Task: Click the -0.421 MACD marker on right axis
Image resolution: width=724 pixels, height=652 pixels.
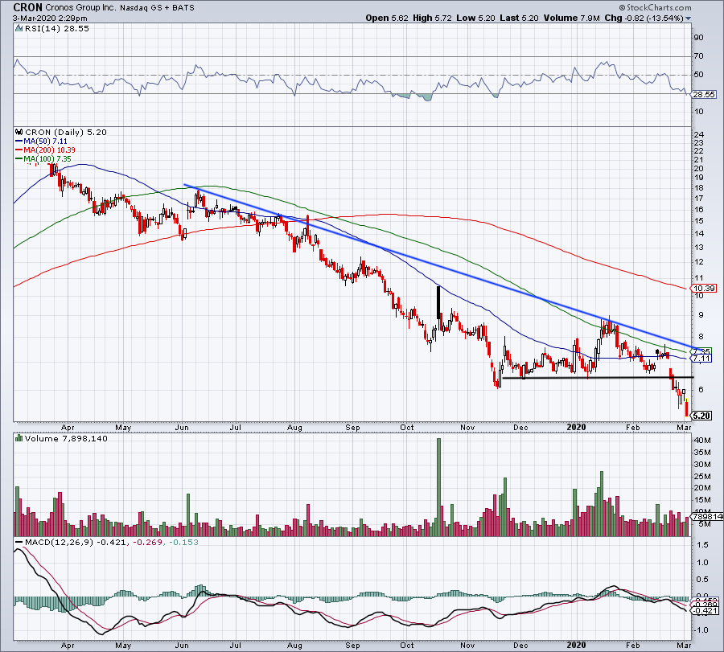Action: click(704, 610)
